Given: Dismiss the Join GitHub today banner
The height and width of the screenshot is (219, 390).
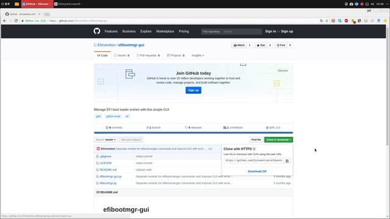Looking at the screenshot, I should [283, 71].
